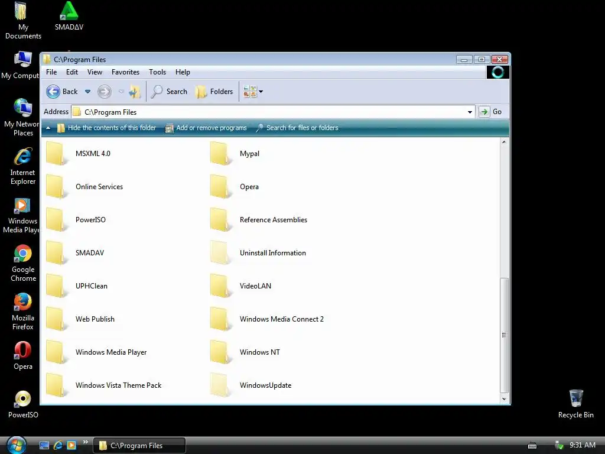Select the VideoLAN folder icon
This screenshot has width=605, height=454.
click(220, 287)
